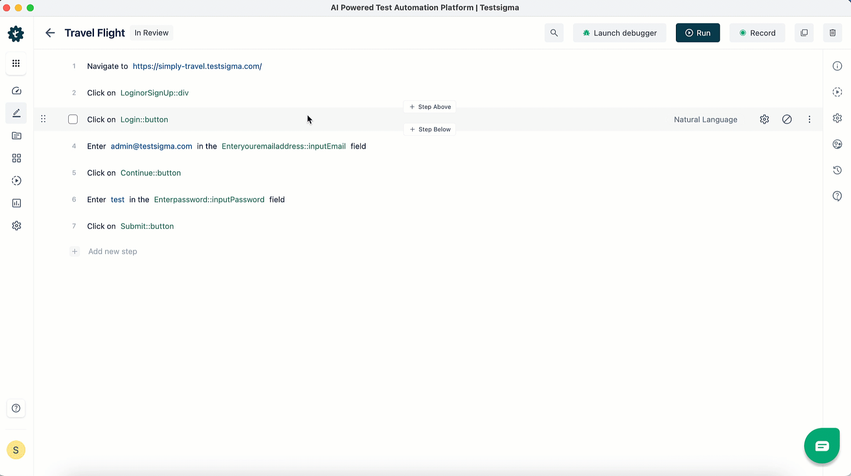Open the add-ons squares icon in sidebar
851x476 pixels.
coord(16,158)
